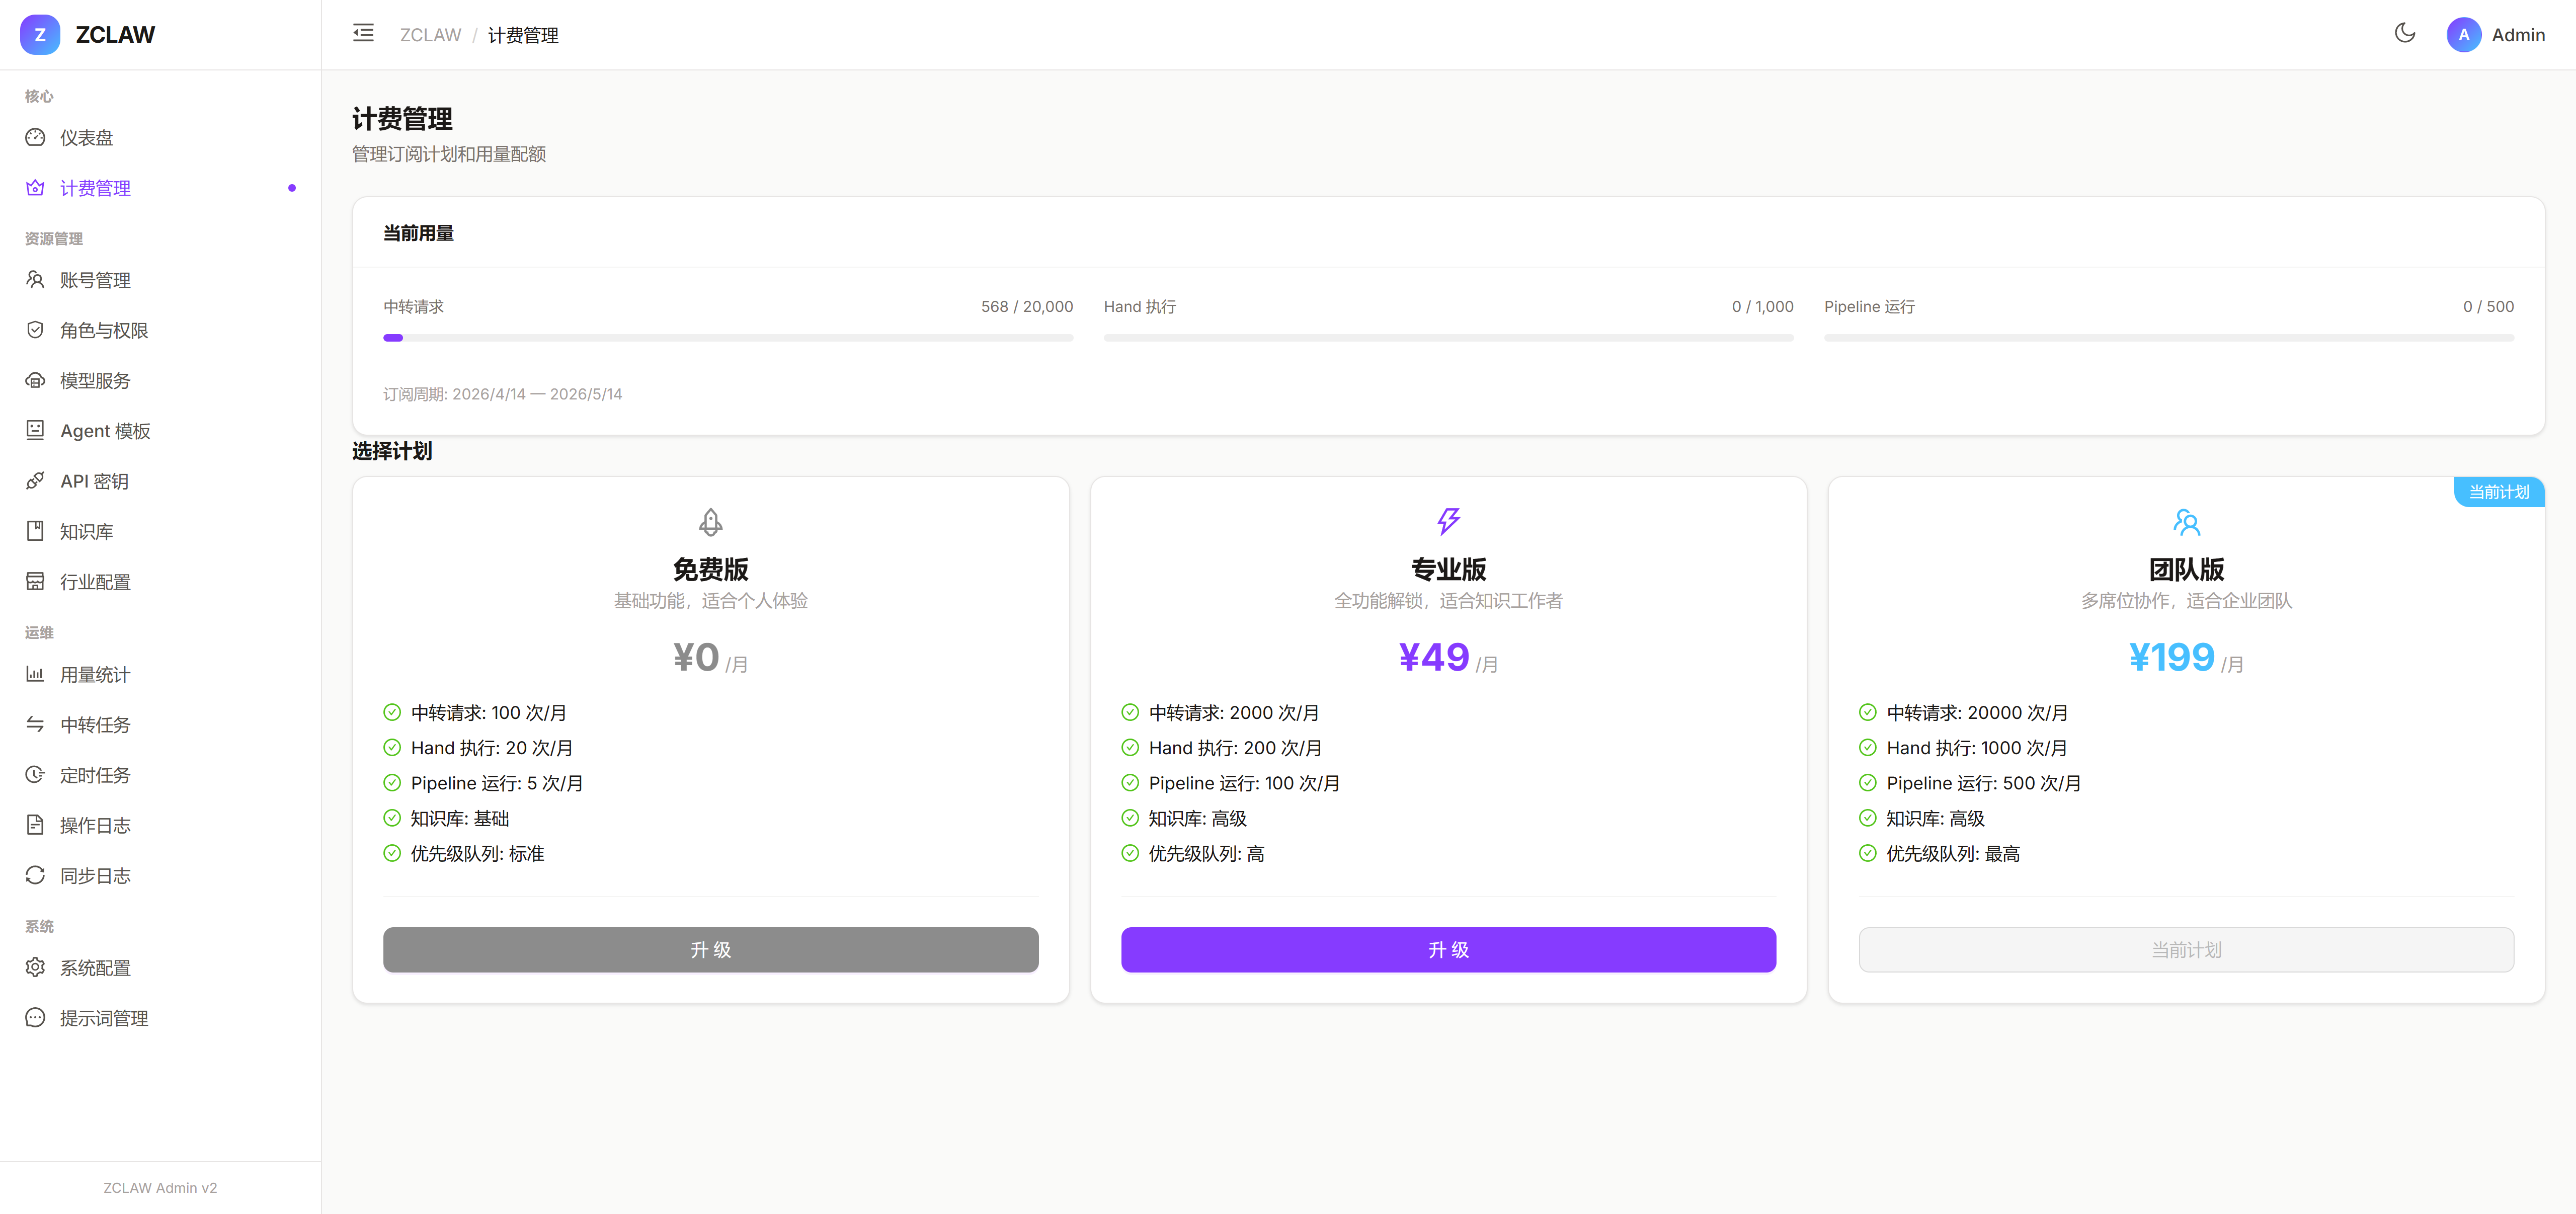Click the knowledge base book icon
The image size is (2576, 1214).
coord(35,532)
